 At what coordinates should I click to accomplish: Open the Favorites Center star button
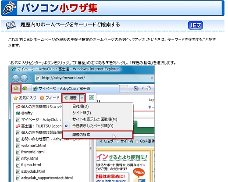[16, 88]
